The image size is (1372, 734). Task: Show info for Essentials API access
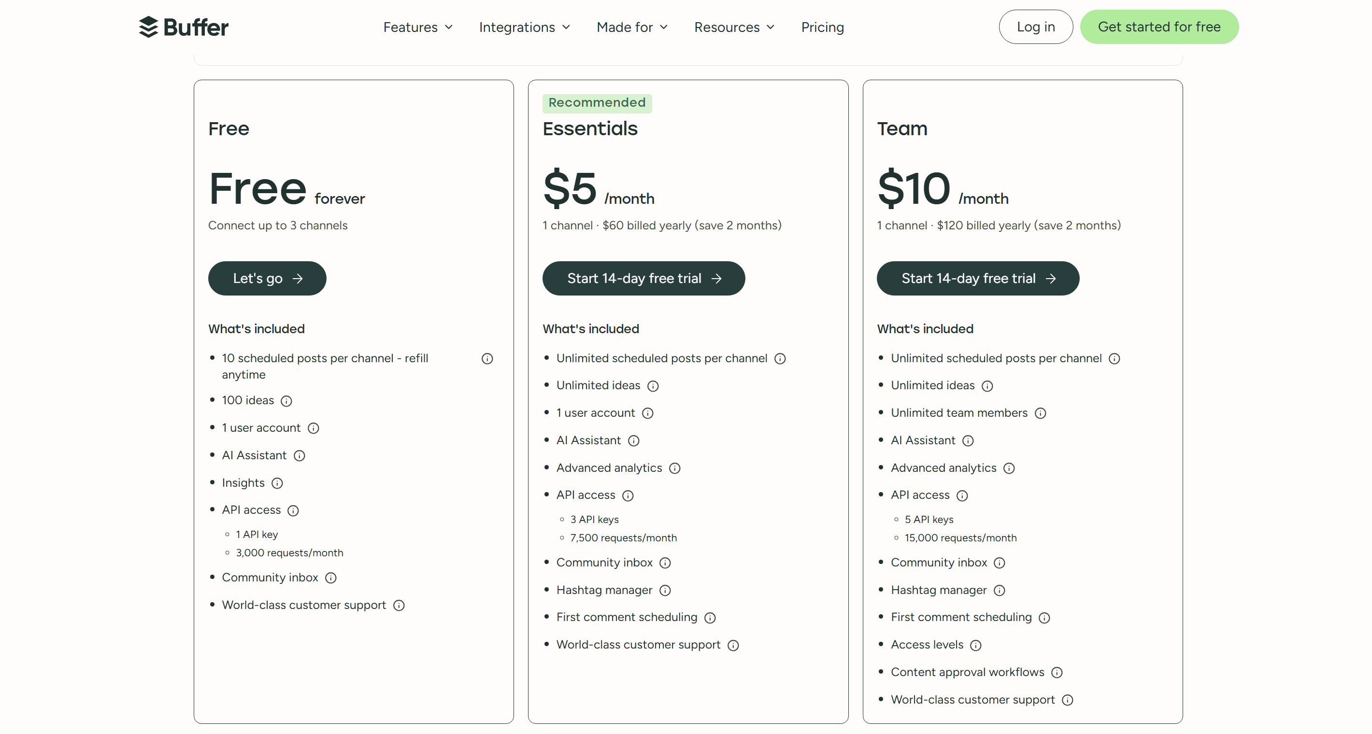[628, 495]
